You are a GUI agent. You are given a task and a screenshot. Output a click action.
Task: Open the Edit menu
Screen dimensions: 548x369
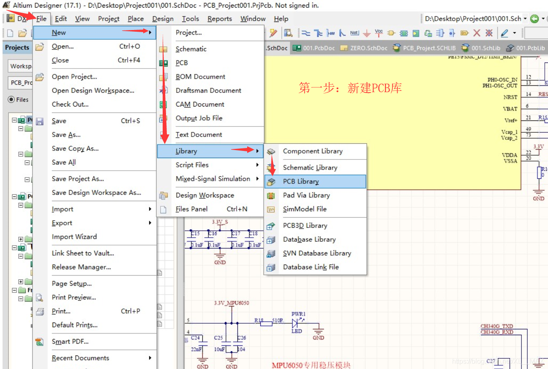[61, 19]
